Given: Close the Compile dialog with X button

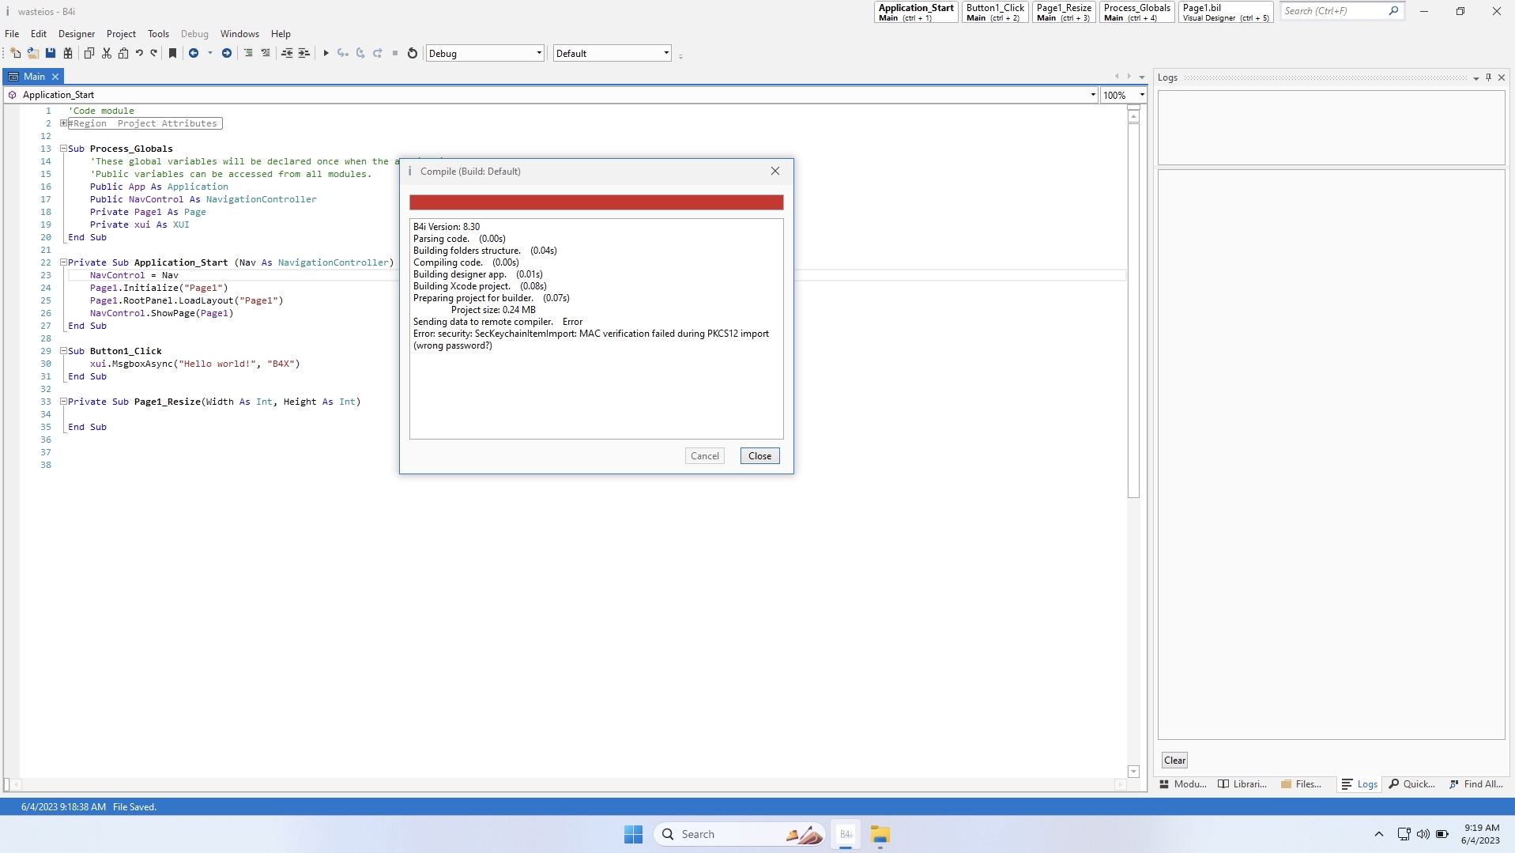Looking at the screenshot, I should click(775, 171).
